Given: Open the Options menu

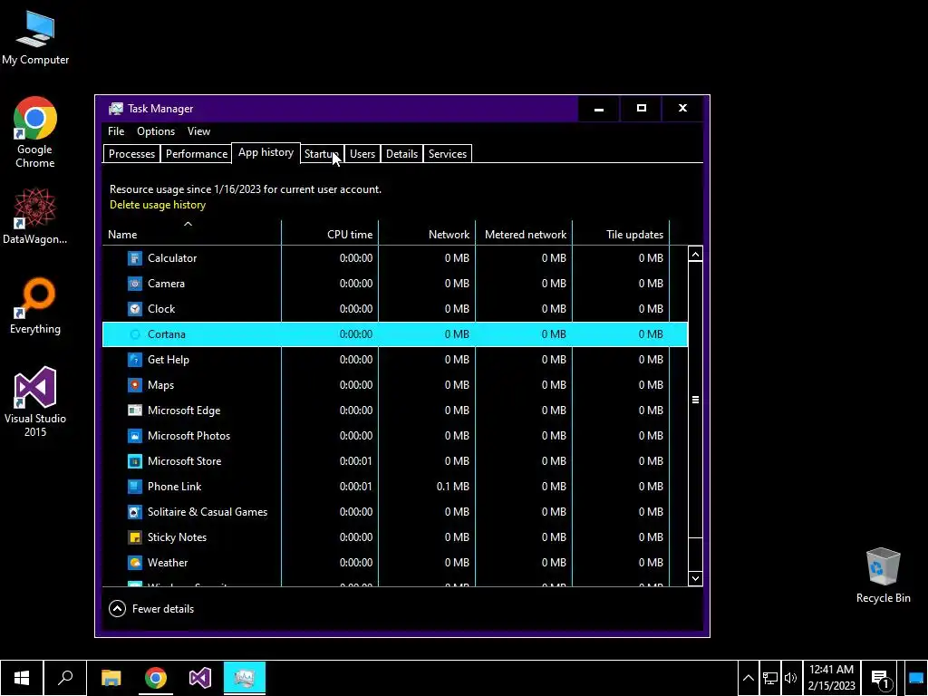Looking at the screenshot, I should point(156,131).
